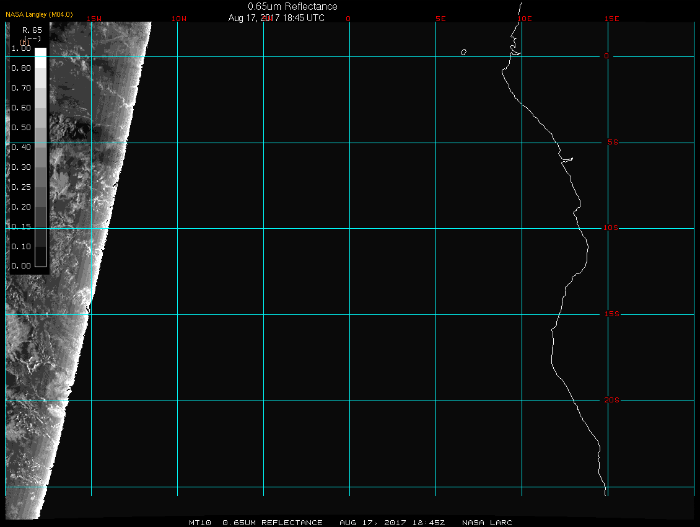
Task: Select the 10E longitude label
Action: [524, 19]
